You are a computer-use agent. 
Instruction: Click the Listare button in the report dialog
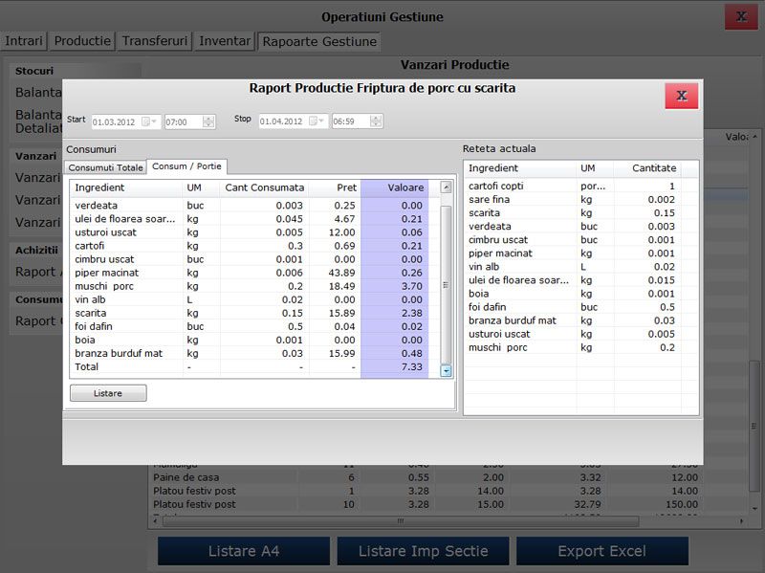[108, 393]
